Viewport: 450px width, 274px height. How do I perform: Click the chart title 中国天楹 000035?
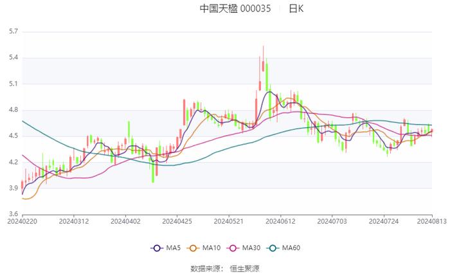pyautogui.click(x=235, y=8)
